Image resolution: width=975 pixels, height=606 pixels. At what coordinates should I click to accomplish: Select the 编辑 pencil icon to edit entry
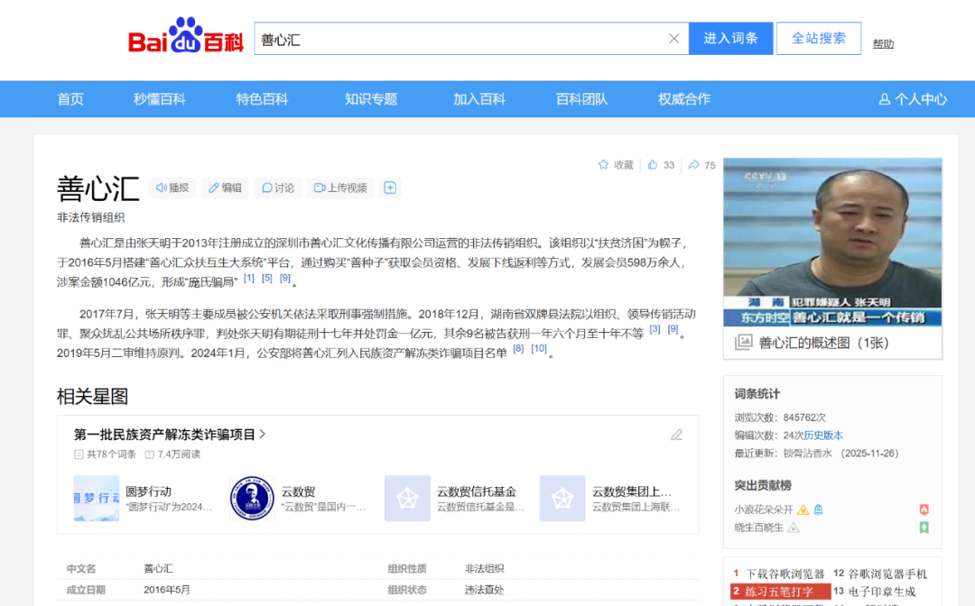coord(214,188)
